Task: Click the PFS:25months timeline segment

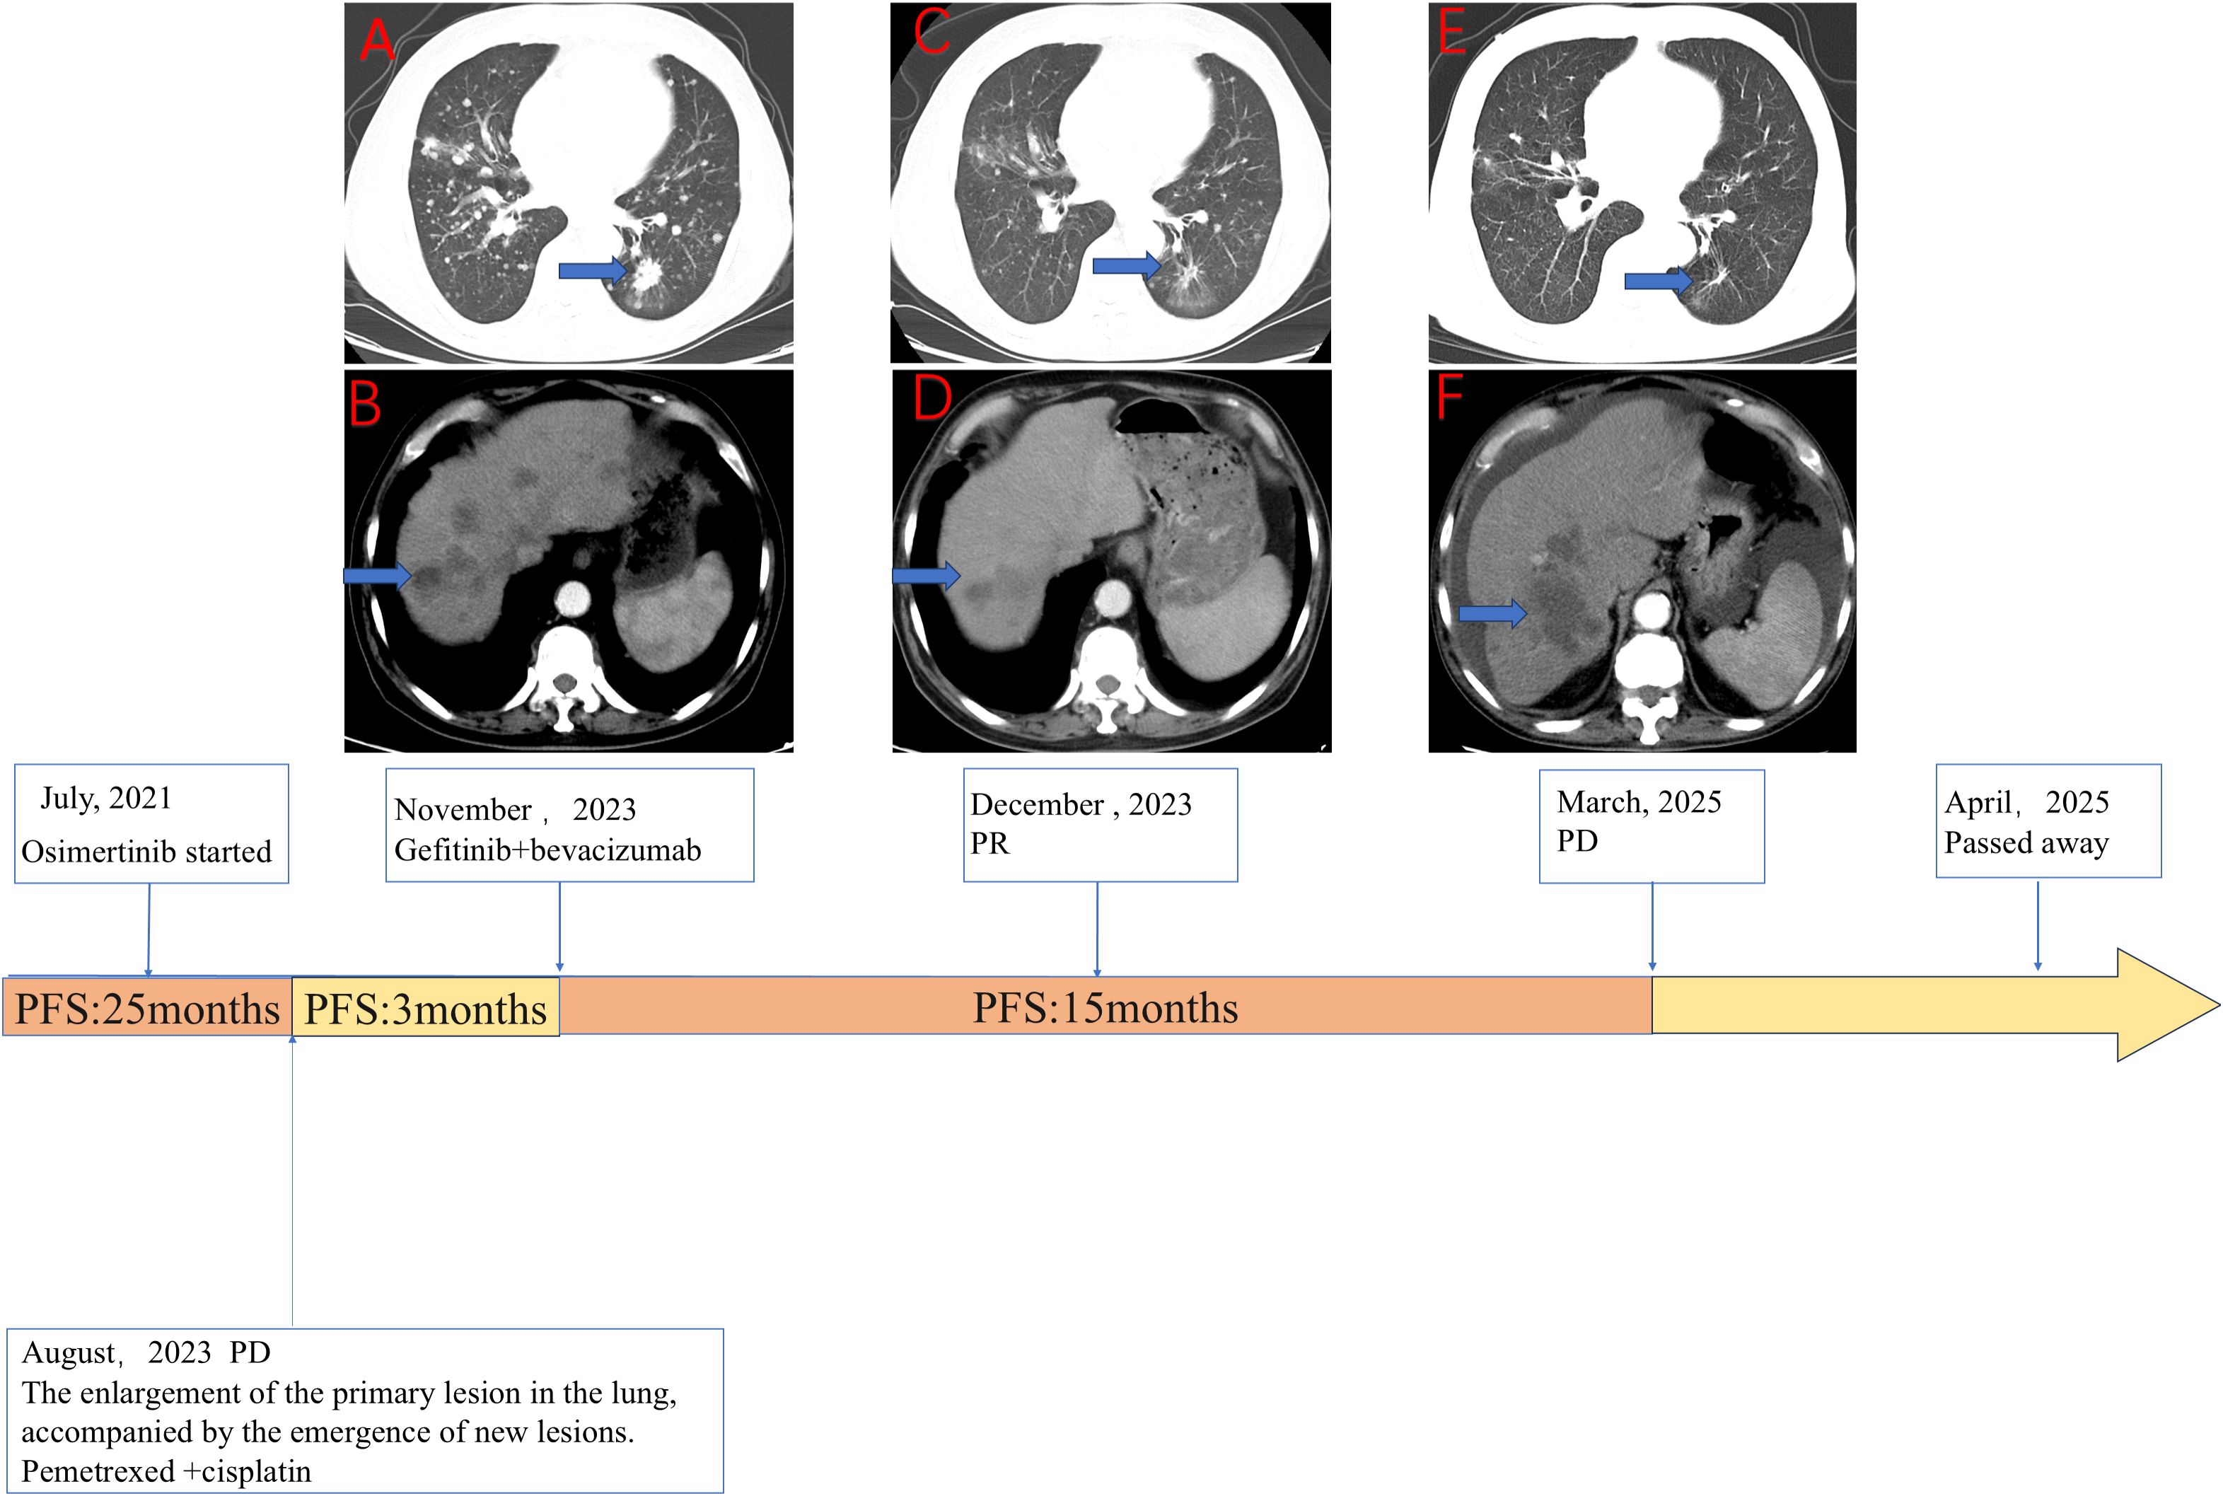Action: tap(147, 1007)
